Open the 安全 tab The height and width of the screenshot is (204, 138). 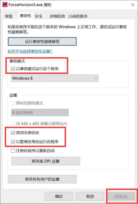pyautogui.click(x=38, y=16)
